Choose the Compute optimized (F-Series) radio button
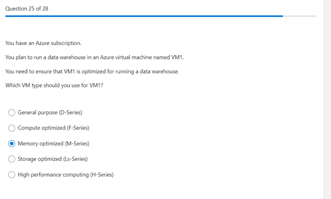The height and width of the screenshot is (199, 331). (x=12, y=128)
